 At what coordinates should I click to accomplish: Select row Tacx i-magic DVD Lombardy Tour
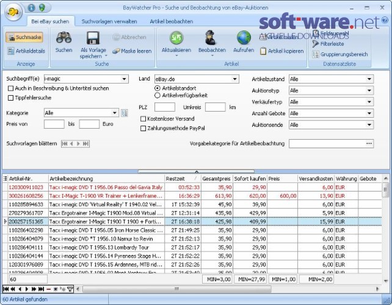point(195,248)
